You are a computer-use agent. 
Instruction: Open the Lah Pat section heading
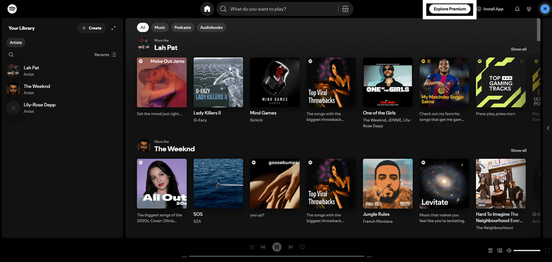(166, 47)
